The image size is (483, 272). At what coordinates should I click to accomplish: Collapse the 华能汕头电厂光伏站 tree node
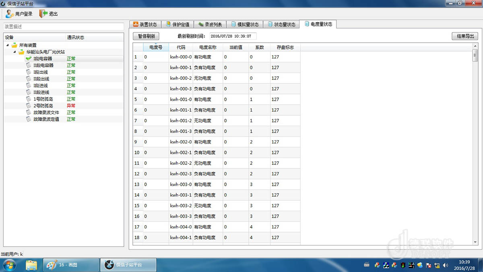tap(15, 52)
